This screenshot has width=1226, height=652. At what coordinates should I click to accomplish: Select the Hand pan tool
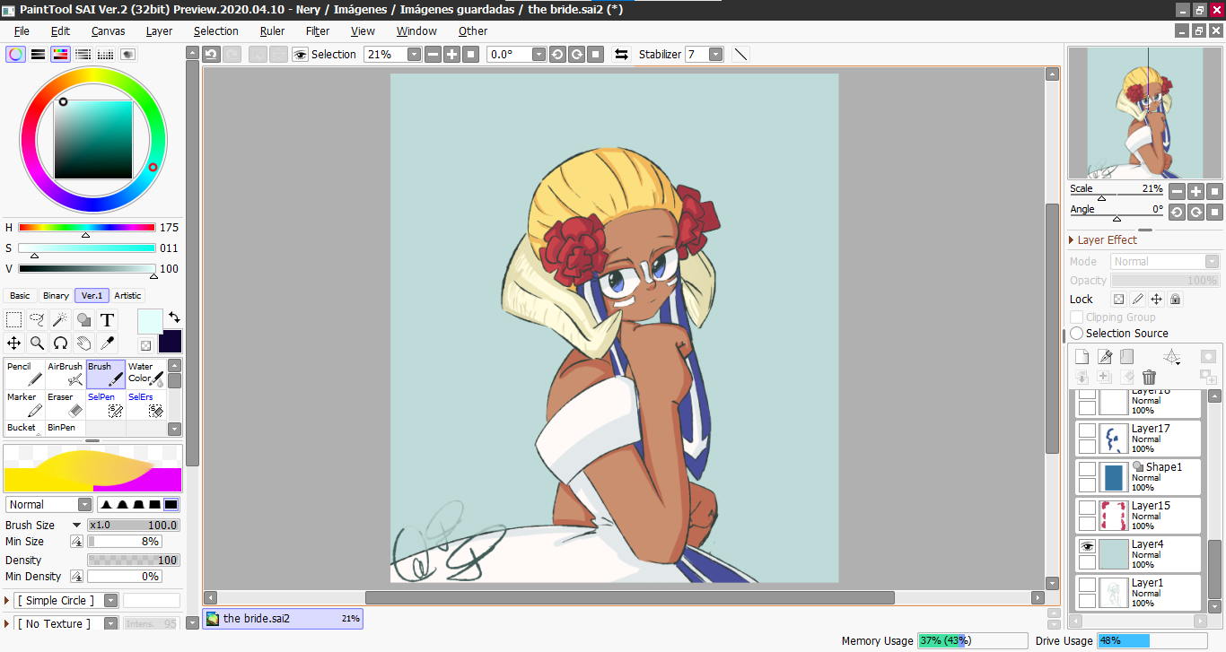tap(84, 343)
